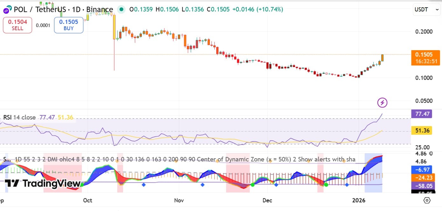The image size is (442, 211).
Task: Select the blue diamond marker in early November
Action: coord(202,185)
